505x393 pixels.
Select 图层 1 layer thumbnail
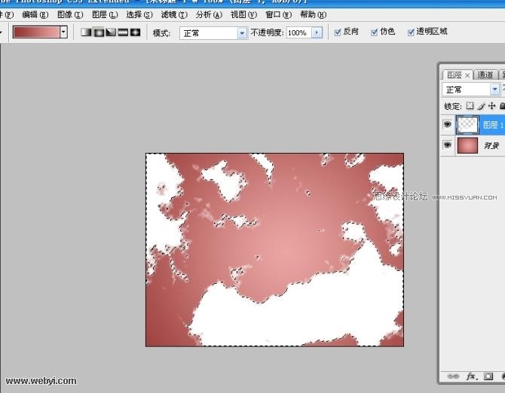tap(467, 124)
